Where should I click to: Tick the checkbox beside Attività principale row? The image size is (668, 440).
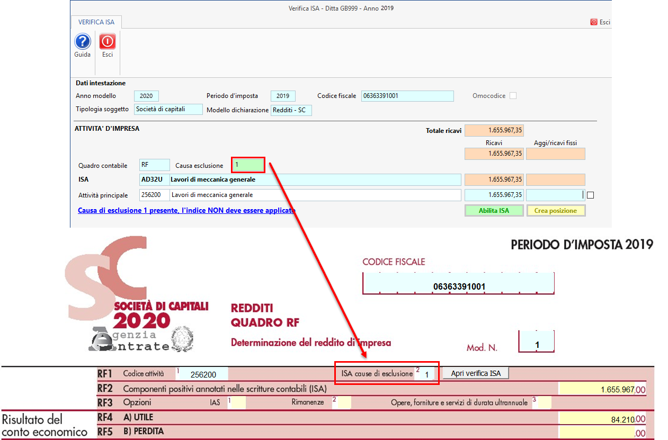(x=590, y=195)
